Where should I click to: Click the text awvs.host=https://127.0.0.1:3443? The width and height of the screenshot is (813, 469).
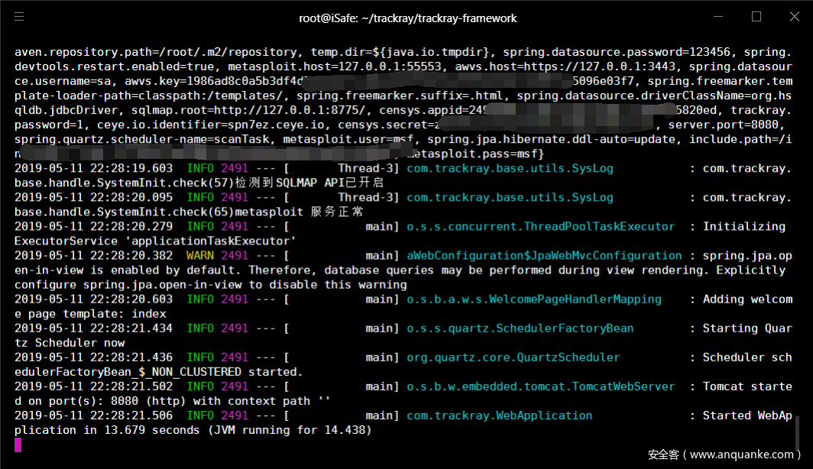click(x=565, y=67)
